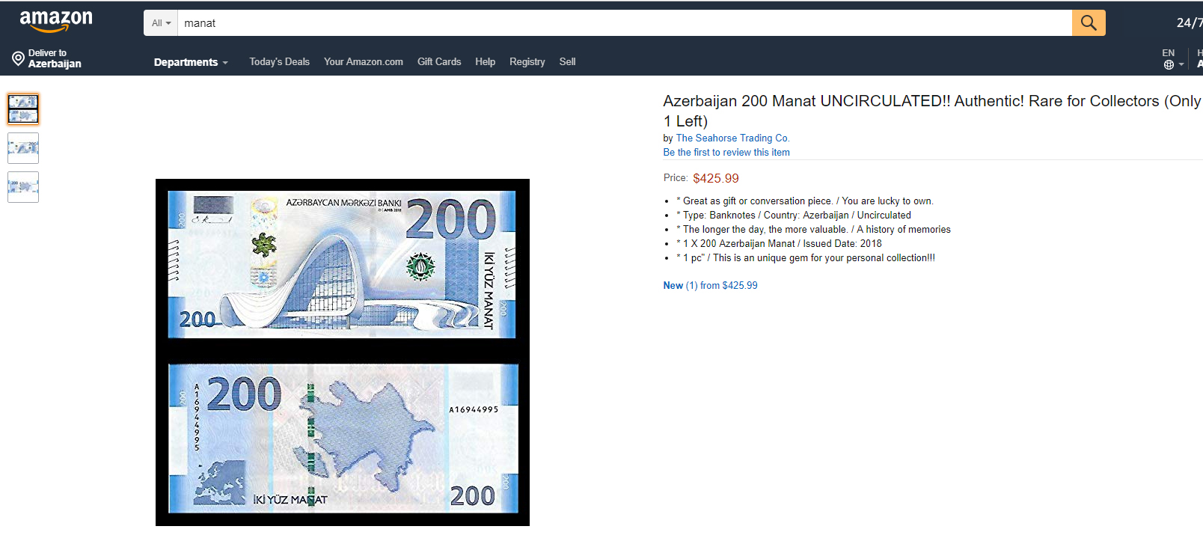Open The Seahorse Trading Co. seller link

pyautogui.click(x=732, y=138)
